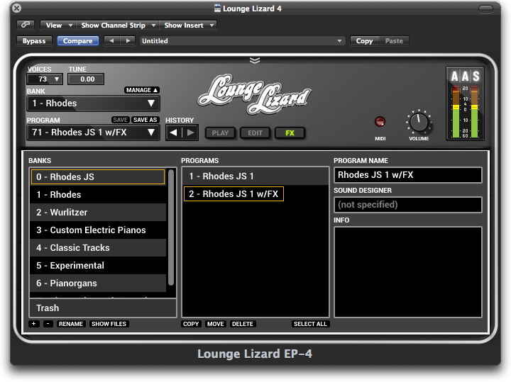Click the Paste settings button
Viewport: 511px width, 382px height.
394,41
